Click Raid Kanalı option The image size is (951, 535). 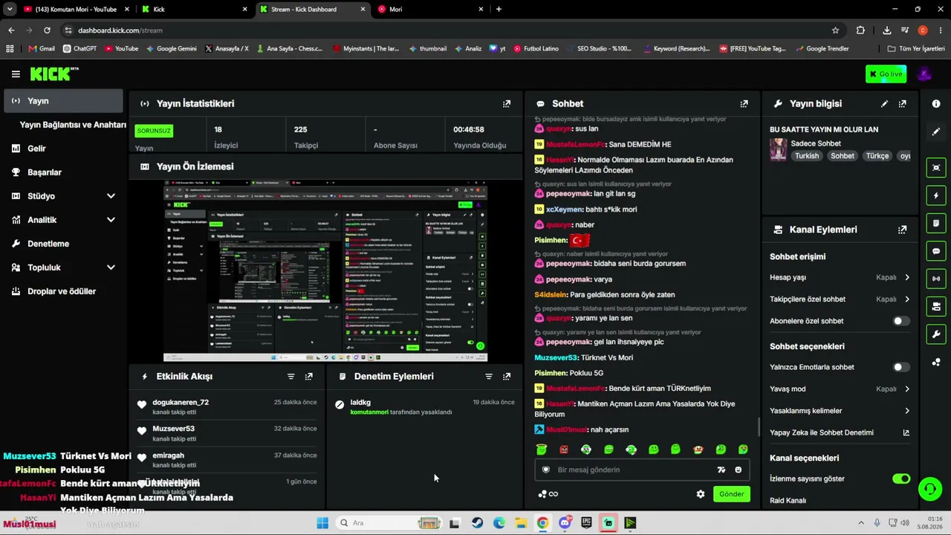788,501
